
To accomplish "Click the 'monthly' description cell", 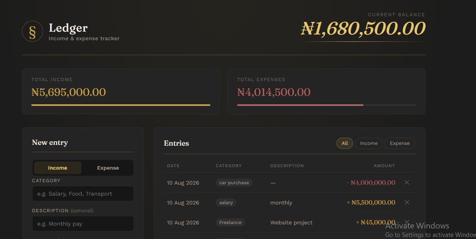I will point(281,202).
